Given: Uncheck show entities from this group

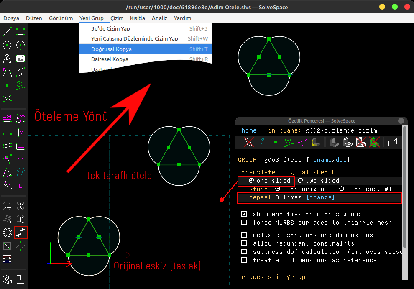Looking at the screenshot, I should [244, 214].
